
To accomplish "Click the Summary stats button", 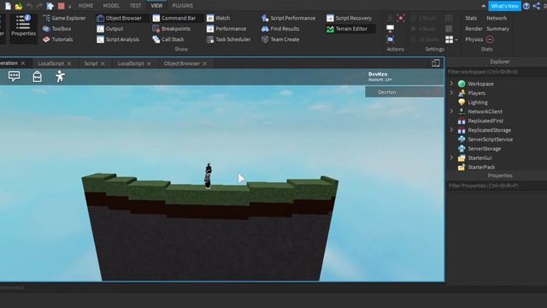I will click(x=497, y=28).
